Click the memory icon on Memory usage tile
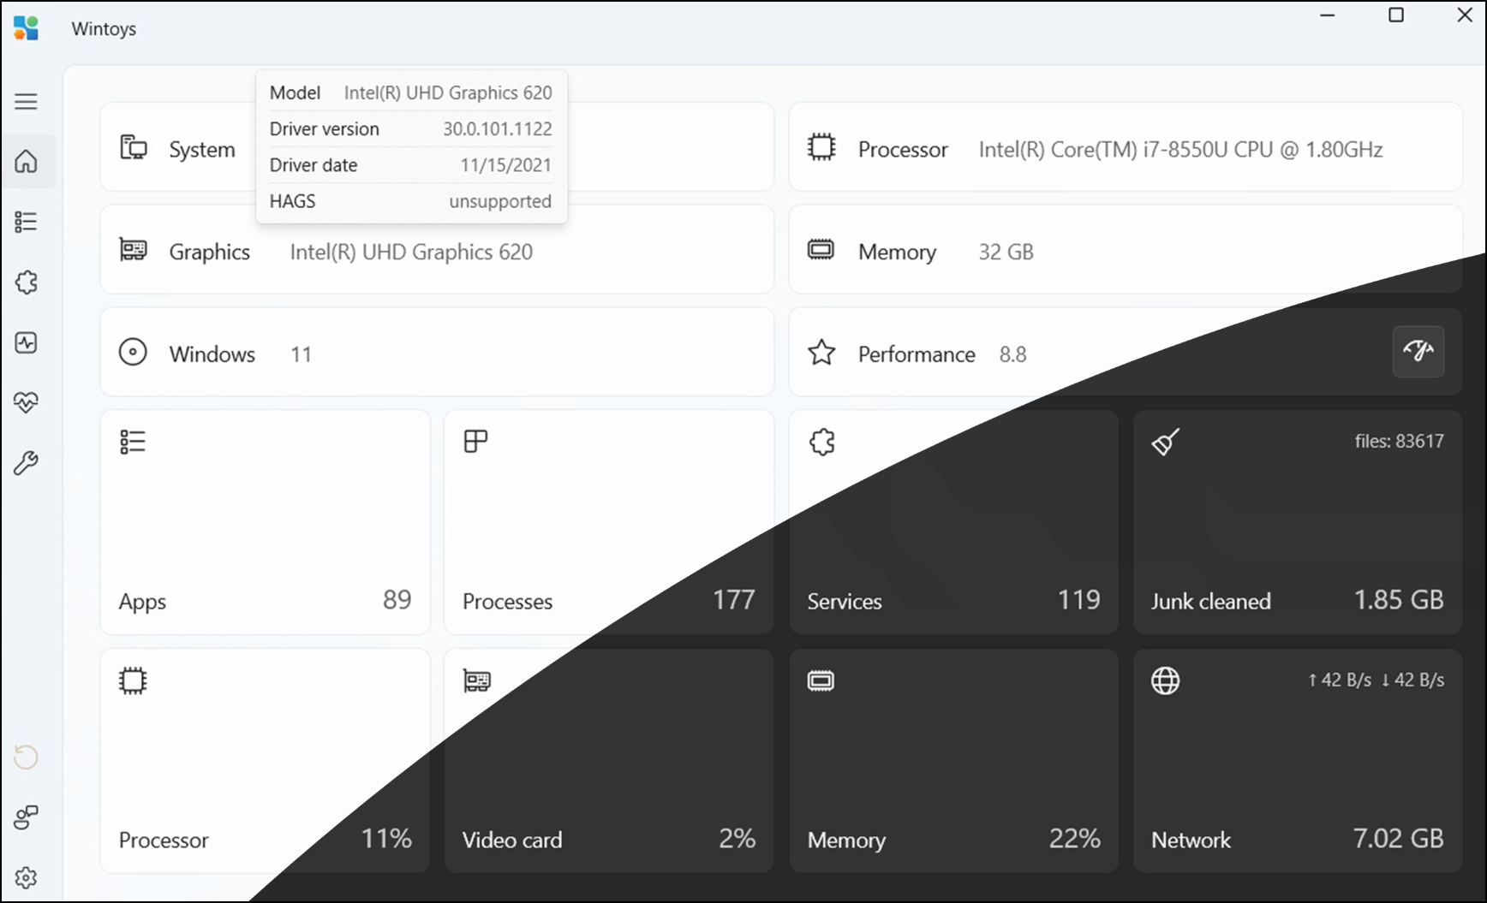Viewport: 1487px width, 903px height. point(821,680)
